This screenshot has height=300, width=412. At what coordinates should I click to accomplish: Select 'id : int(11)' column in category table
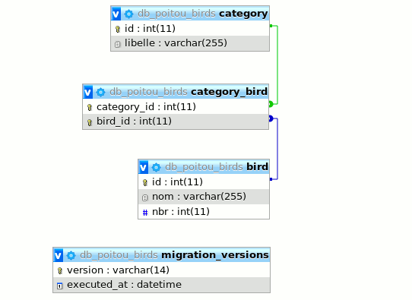(x=190, y=28)
